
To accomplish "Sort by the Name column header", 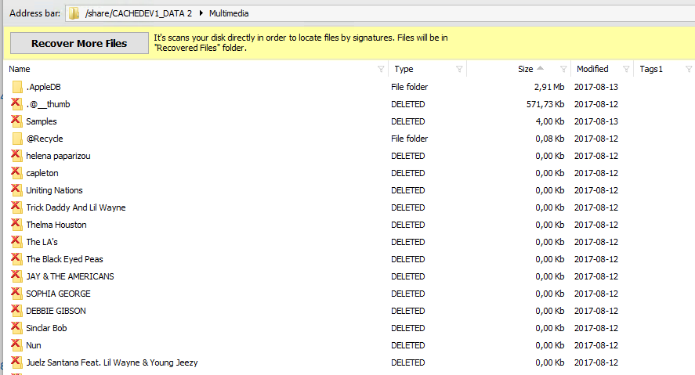I will 20,69.
